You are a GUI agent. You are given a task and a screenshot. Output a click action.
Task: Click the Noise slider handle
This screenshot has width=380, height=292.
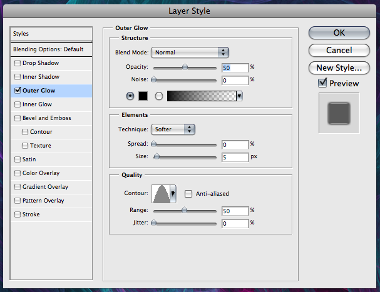click(x=153, y=79)
